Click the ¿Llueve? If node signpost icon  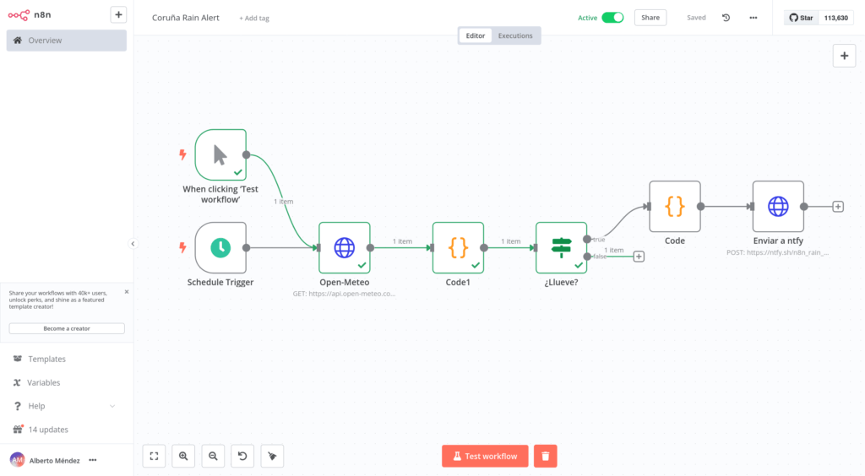click(x=561, y=247)
